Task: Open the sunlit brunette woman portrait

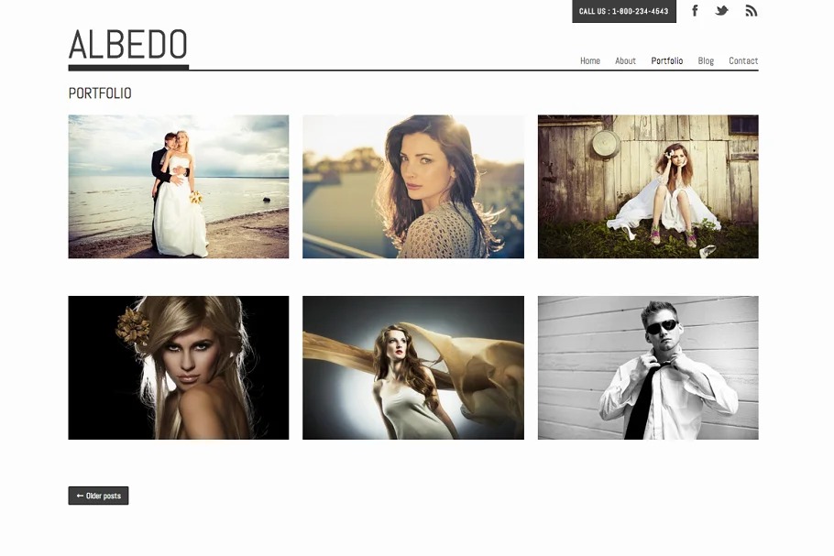Action: click(x=413, y=187)
